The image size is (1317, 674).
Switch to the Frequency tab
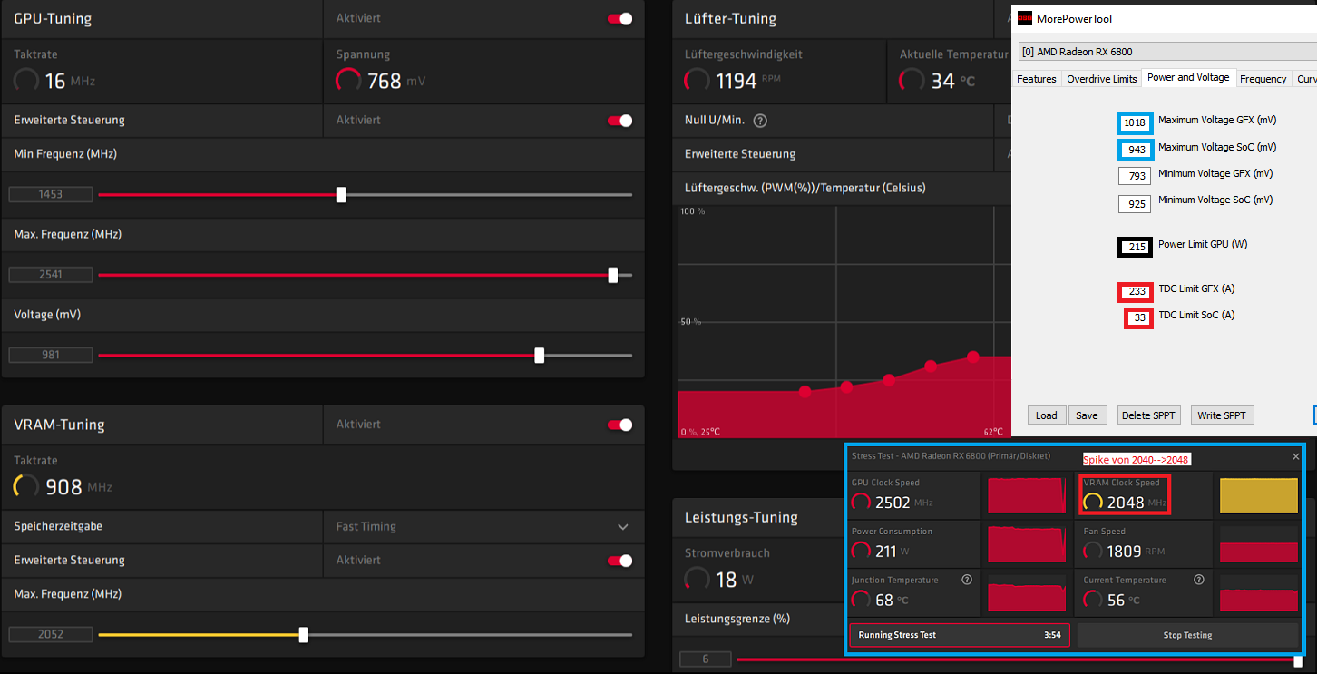[1263, 79]
